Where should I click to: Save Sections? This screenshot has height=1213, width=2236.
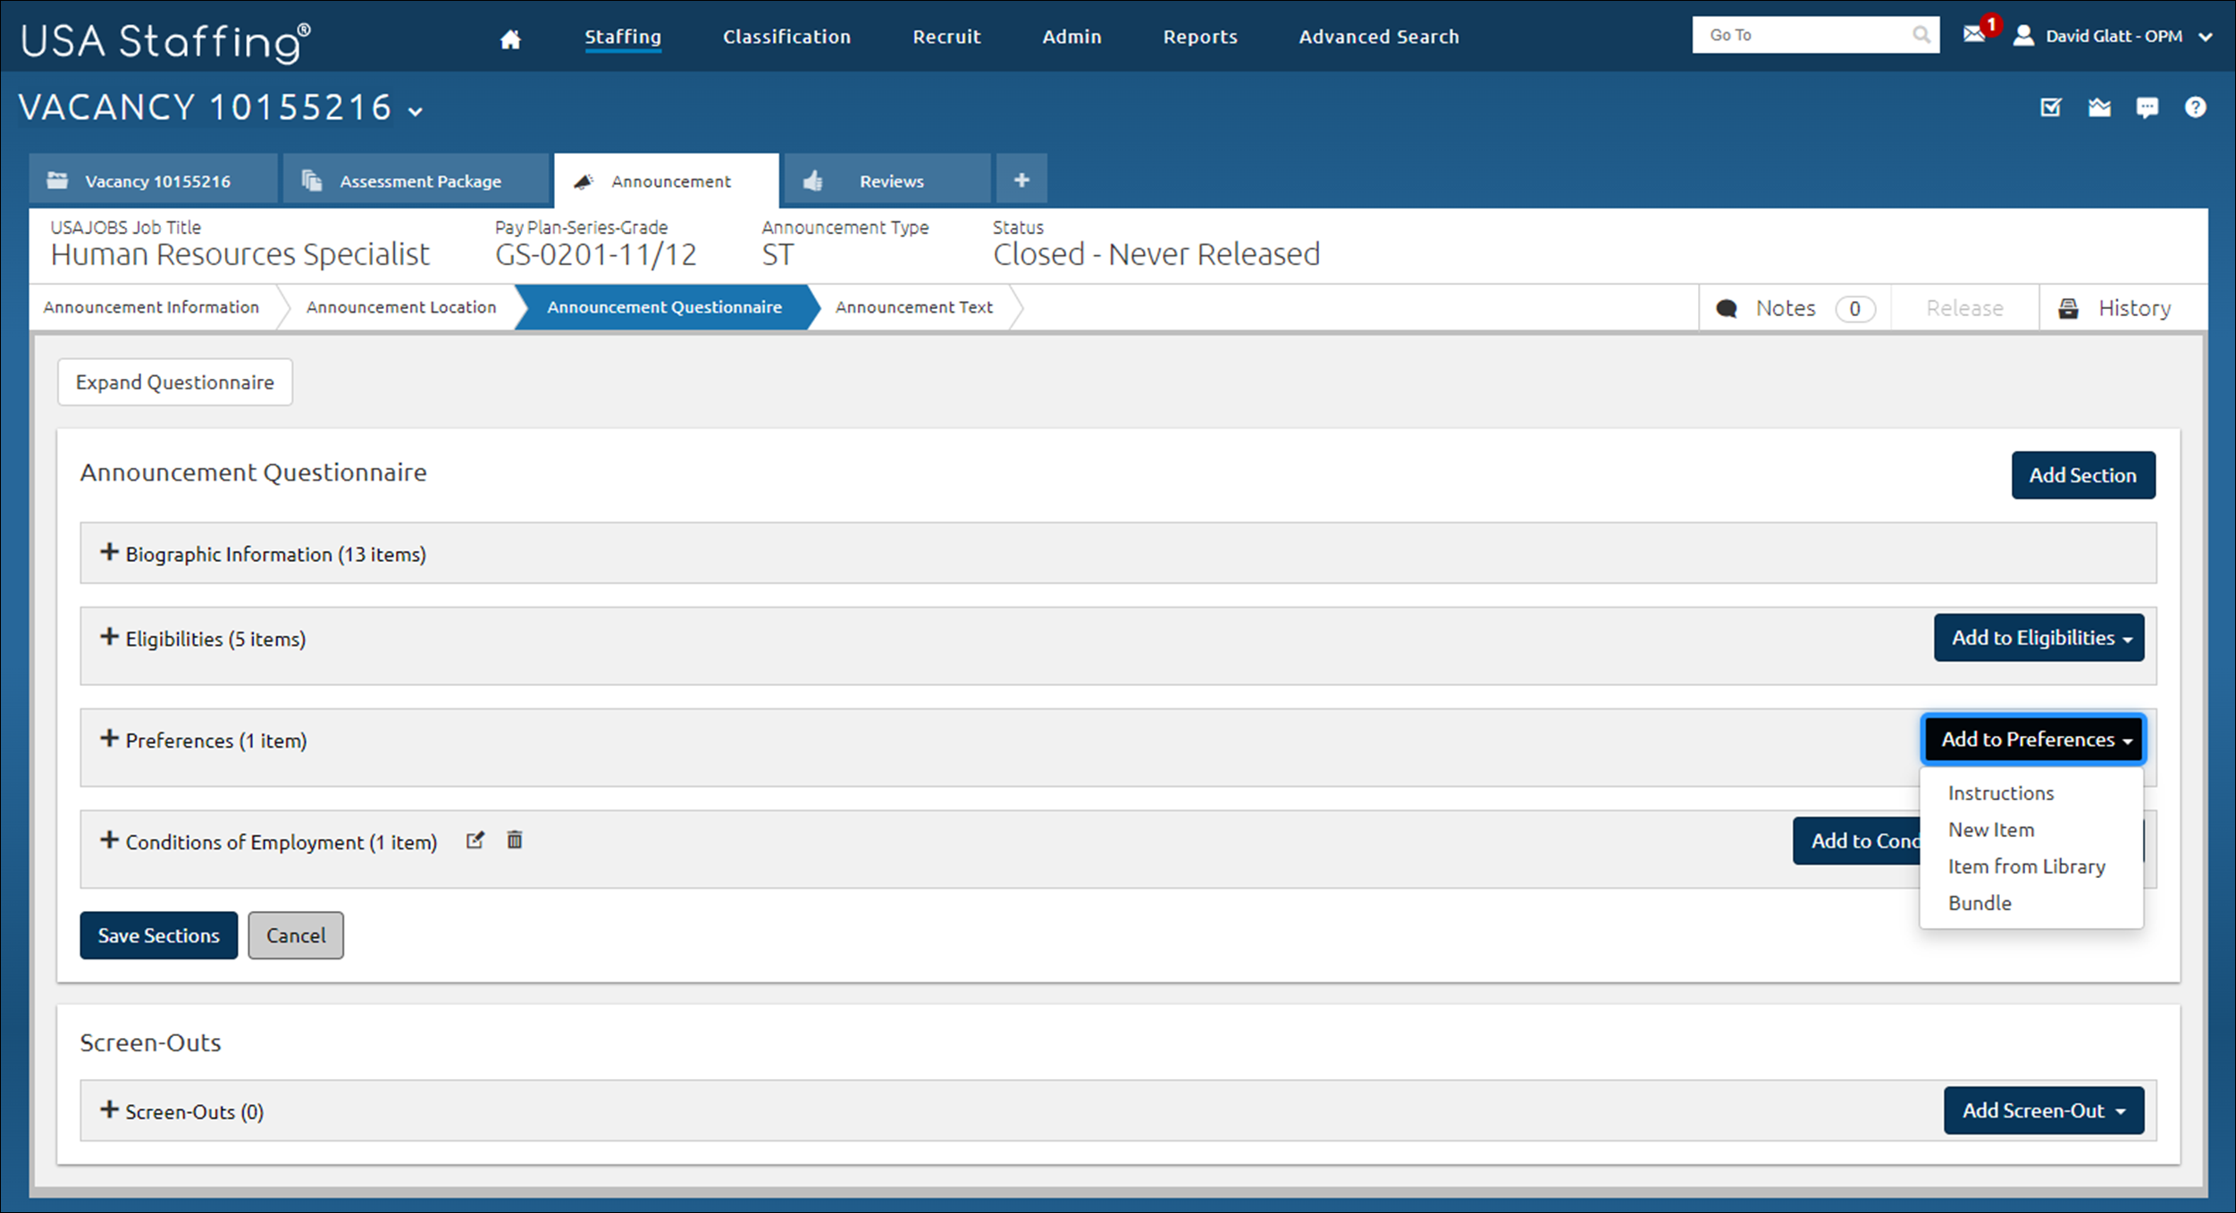point(158,935)
